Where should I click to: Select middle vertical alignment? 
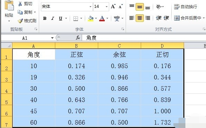pyautogui.click(x=140, y=7)
